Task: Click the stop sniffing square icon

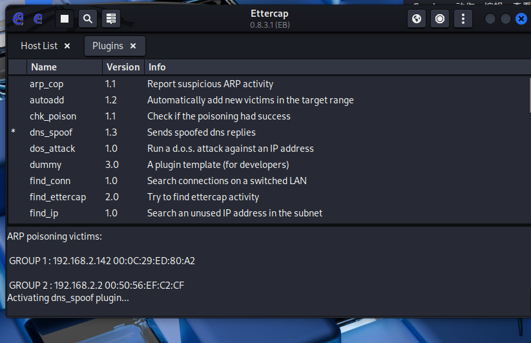Action: pyautogui.click(x=65, y=19)
